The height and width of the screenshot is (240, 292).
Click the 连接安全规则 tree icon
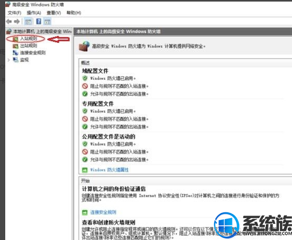[16, 53]
